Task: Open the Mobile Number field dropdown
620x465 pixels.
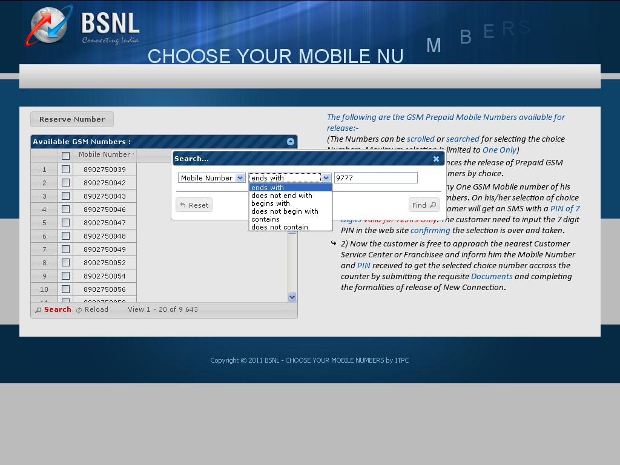Action: pos(211,178)
